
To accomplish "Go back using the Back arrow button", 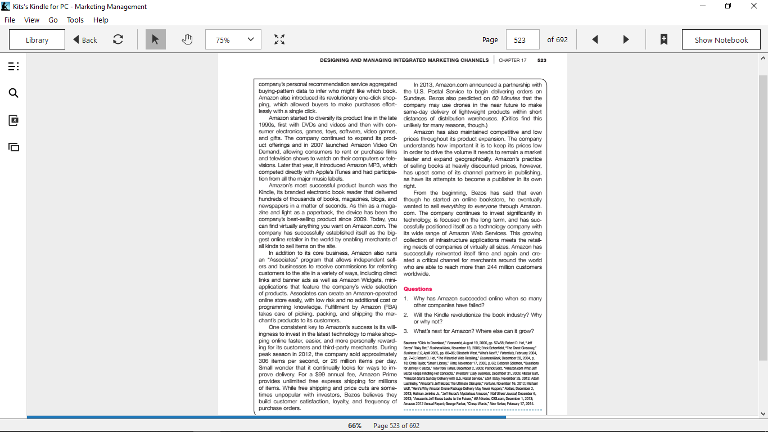I will pos(85,40).
